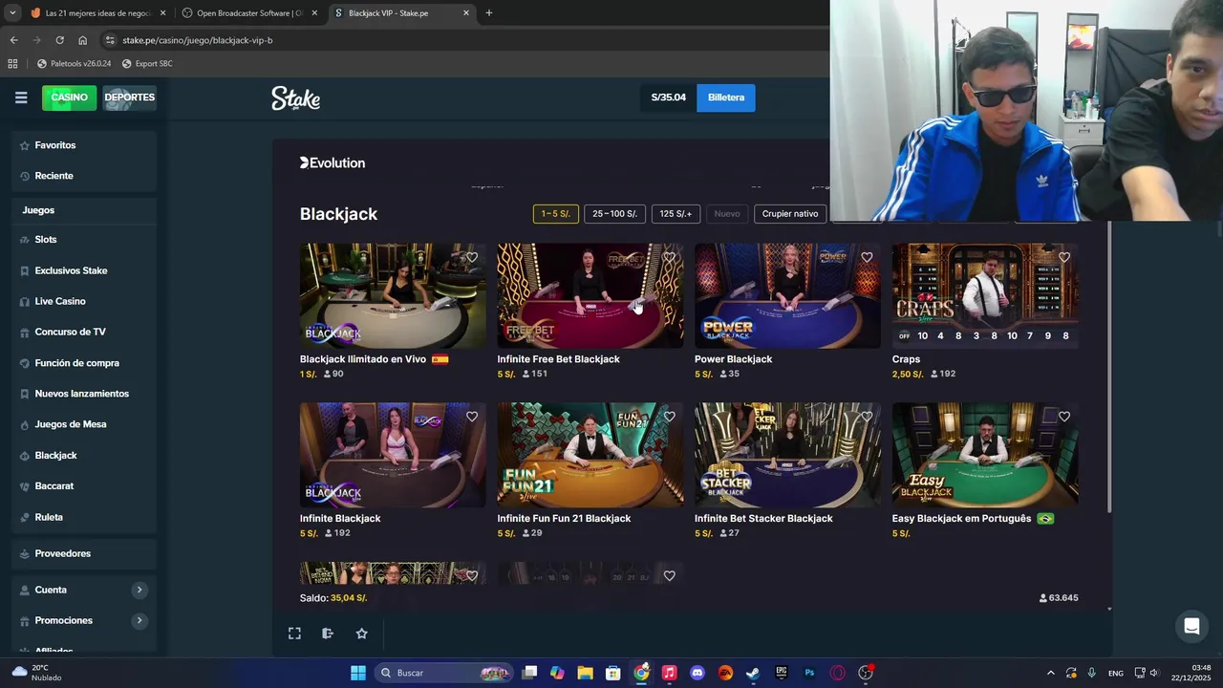Open Función de compra in sidebar
Viewport: 1223px width, 688px height.
tap(84, 363)
